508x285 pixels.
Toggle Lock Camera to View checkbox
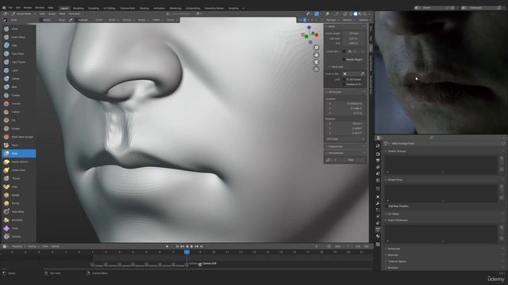coord(344,85)
